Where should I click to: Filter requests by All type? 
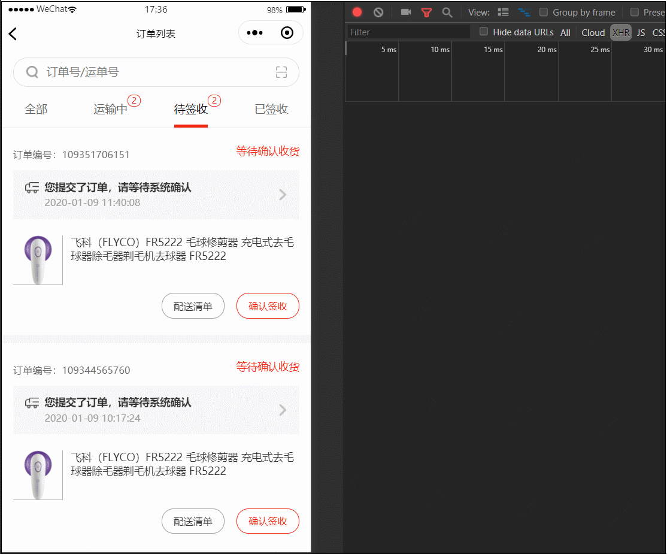pos(565,33)
